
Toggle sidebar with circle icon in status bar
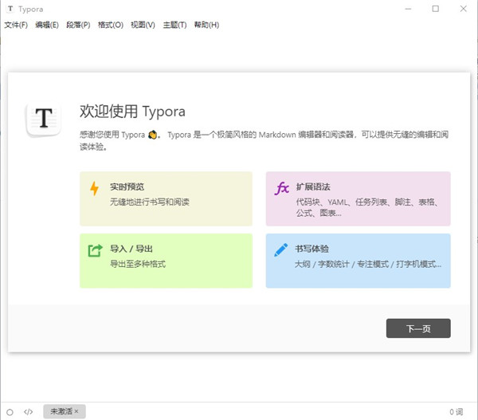pyautogui.click(x=10, y=411)
